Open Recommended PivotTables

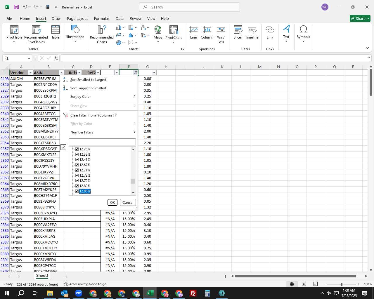pyautogui.click(x=36, y=34)
